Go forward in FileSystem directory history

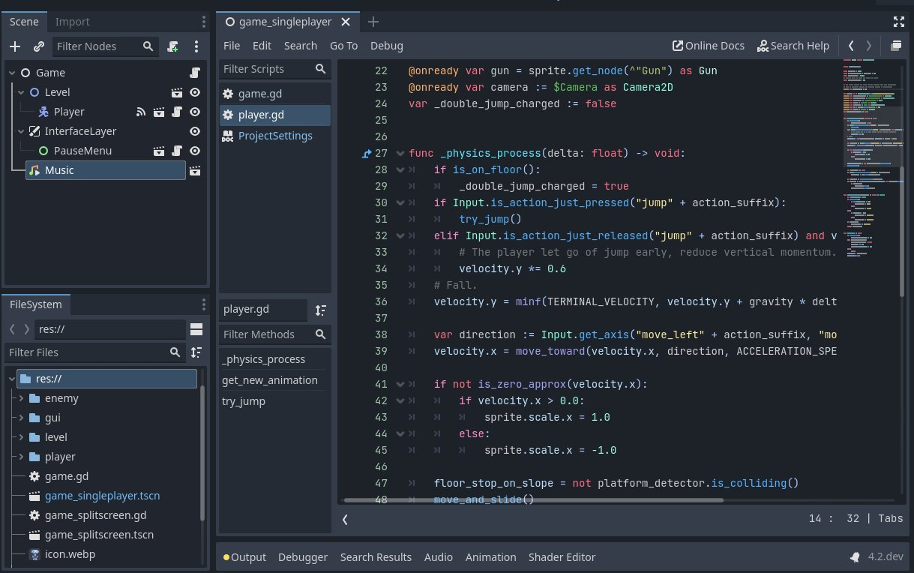(x=27, y=329)
